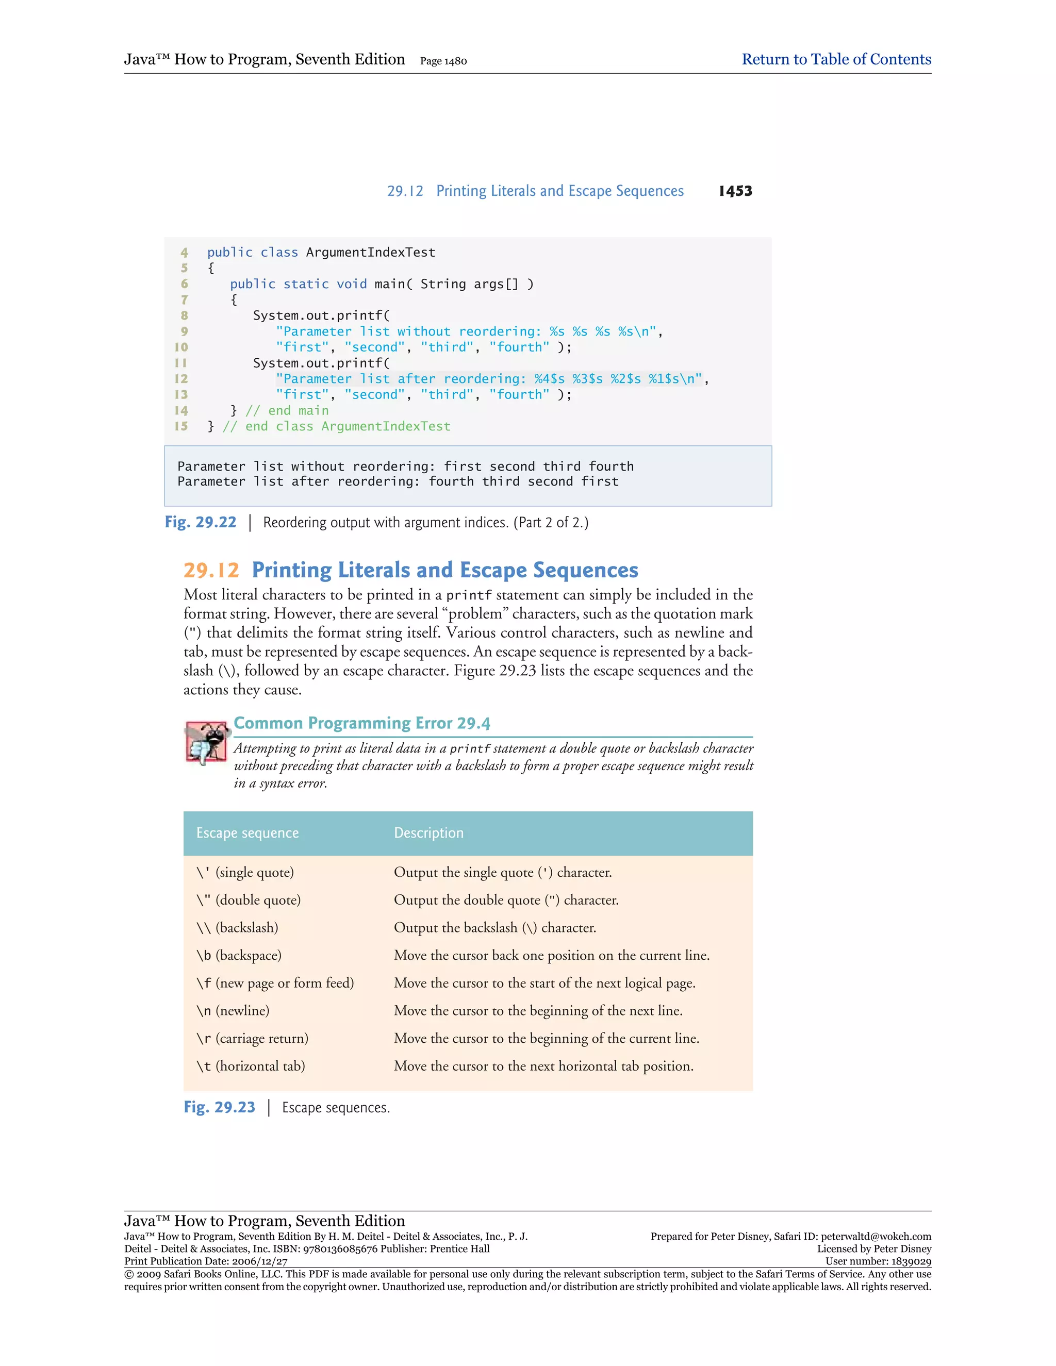This screenshot has width=1056, height=1366.
Task: Click the Escape sequence column header
Action: click(x=247, y=833)
